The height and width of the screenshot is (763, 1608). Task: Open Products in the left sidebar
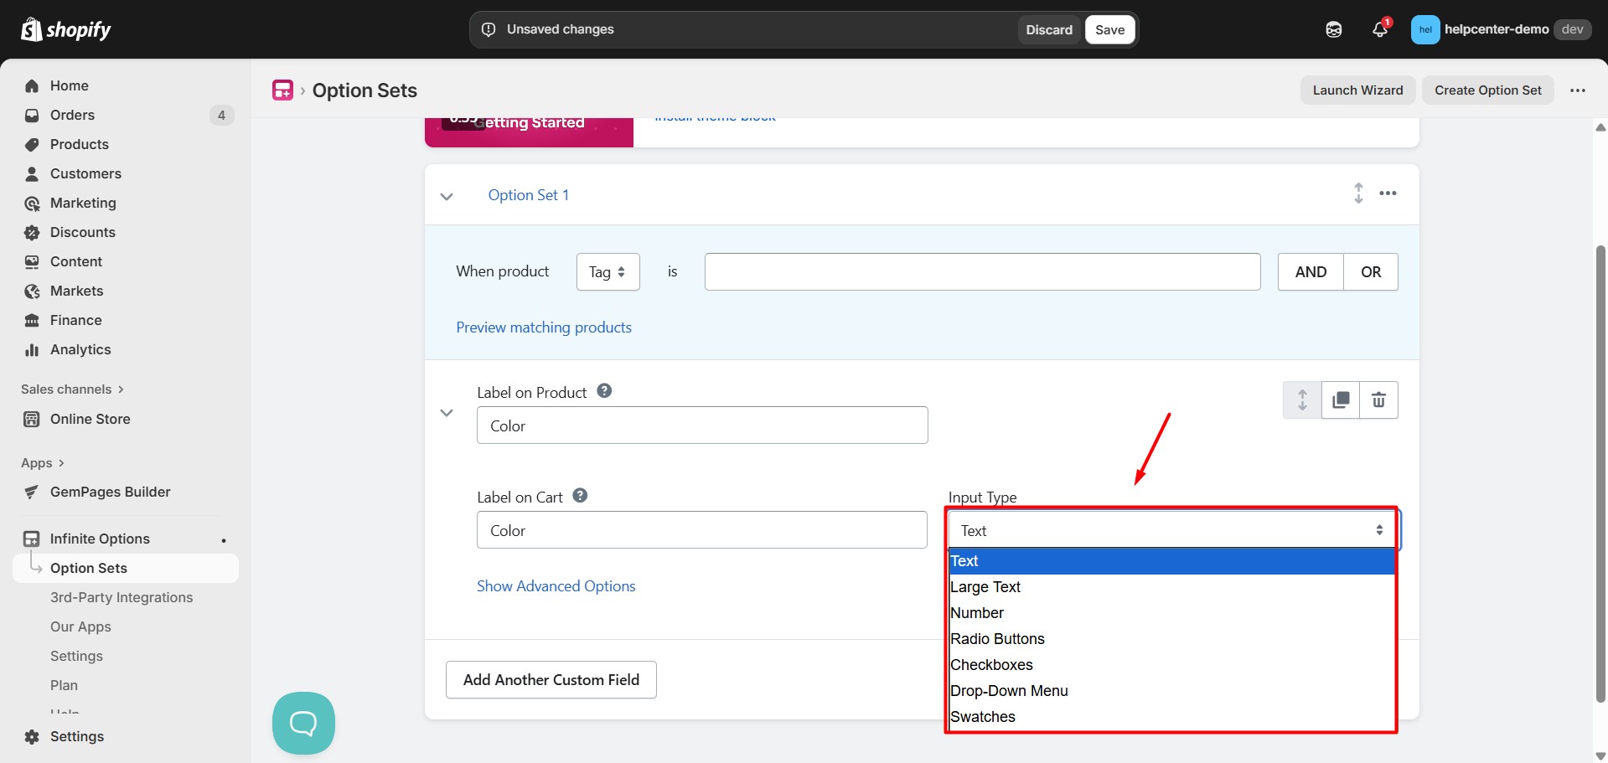click(x=80, y=144)
